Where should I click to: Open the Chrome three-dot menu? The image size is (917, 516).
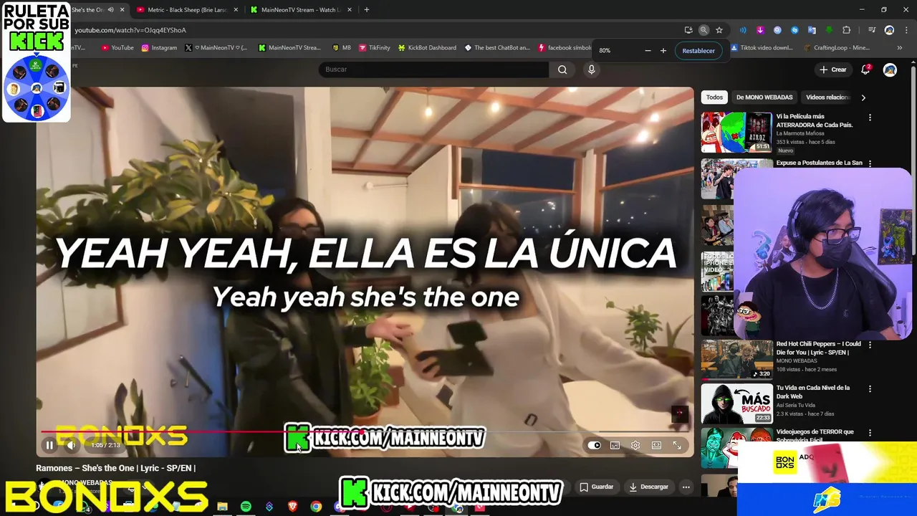[x=905, y=30]
